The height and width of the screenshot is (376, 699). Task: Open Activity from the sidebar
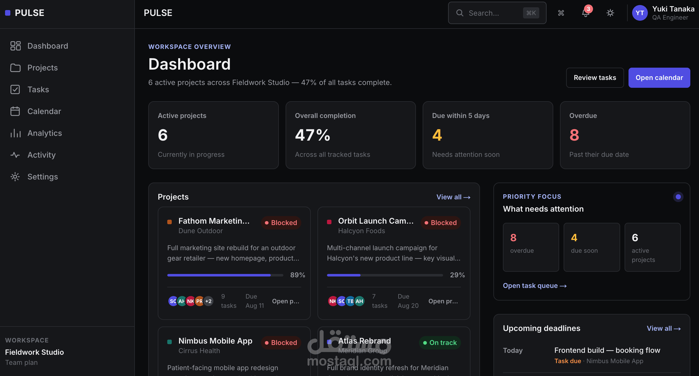(67, 155)
